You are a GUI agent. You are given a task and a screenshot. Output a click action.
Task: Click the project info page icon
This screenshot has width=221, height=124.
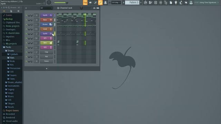[171, 2]
